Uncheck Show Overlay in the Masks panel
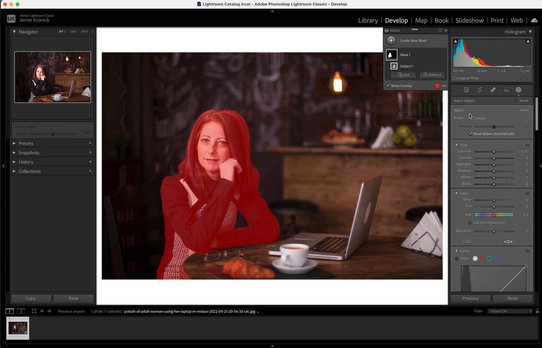 click(x=388, y=85)
